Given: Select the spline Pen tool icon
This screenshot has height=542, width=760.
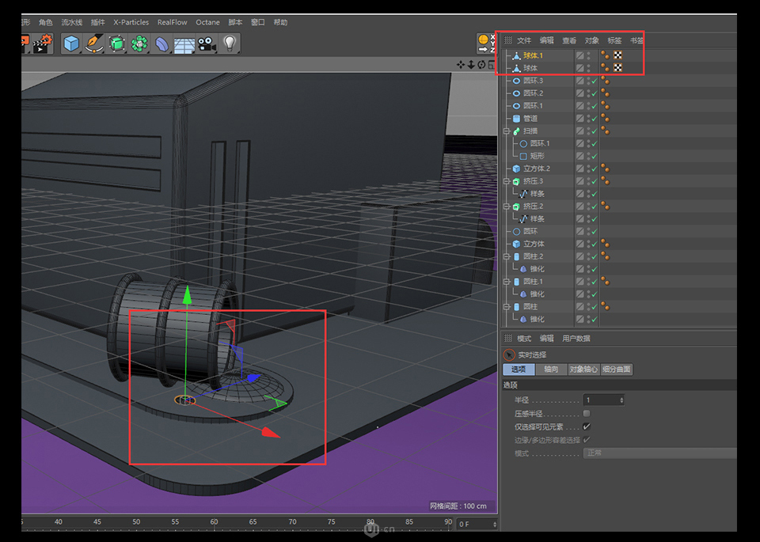Looking at the screenshot, I should coord(93,44).
